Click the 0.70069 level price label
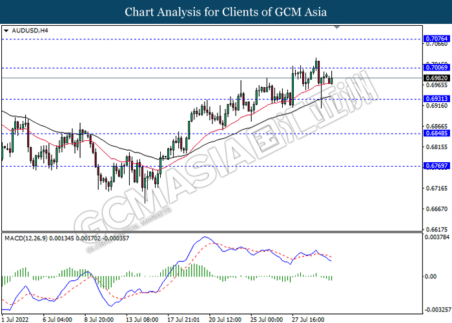The image size is (452, 323). [x=437, y=67]
